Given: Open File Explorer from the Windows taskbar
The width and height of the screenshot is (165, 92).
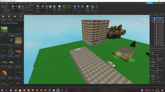Looking at the screenshot, I should tap(16, 90).
